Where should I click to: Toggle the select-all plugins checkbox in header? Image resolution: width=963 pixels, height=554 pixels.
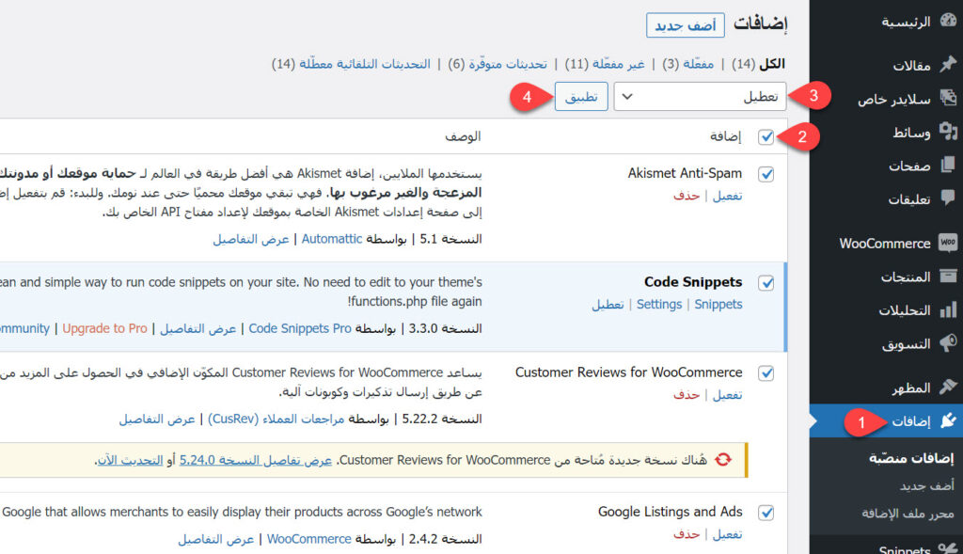(766, 137)
